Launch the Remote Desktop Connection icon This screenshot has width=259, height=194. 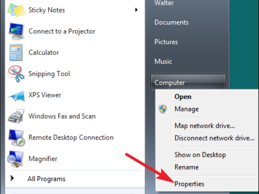pos(17,138)
